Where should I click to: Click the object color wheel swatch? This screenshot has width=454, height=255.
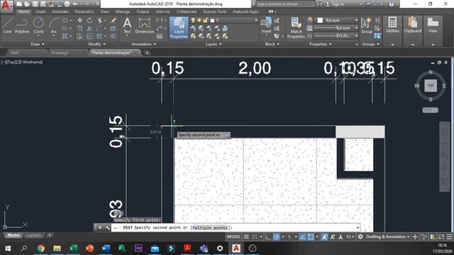[x=310, y=21]
